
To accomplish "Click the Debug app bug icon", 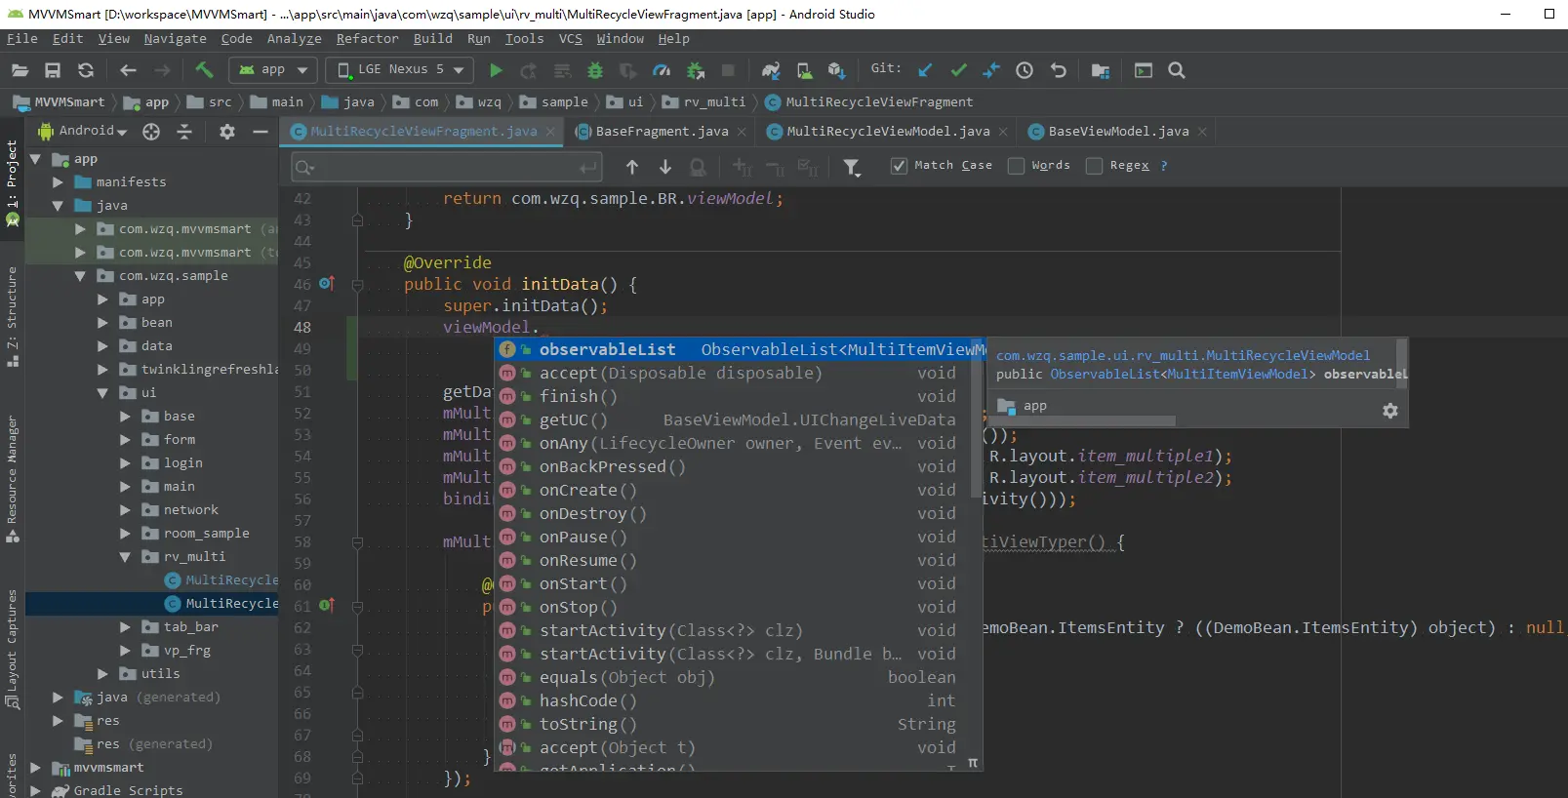I will tap(595, 70).
